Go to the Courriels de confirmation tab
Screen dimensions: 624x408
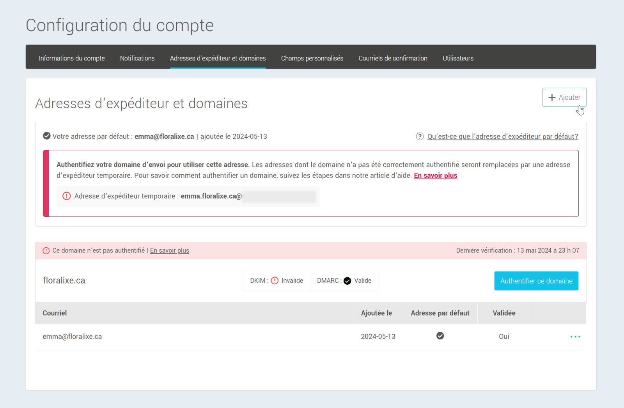[393, 58]
